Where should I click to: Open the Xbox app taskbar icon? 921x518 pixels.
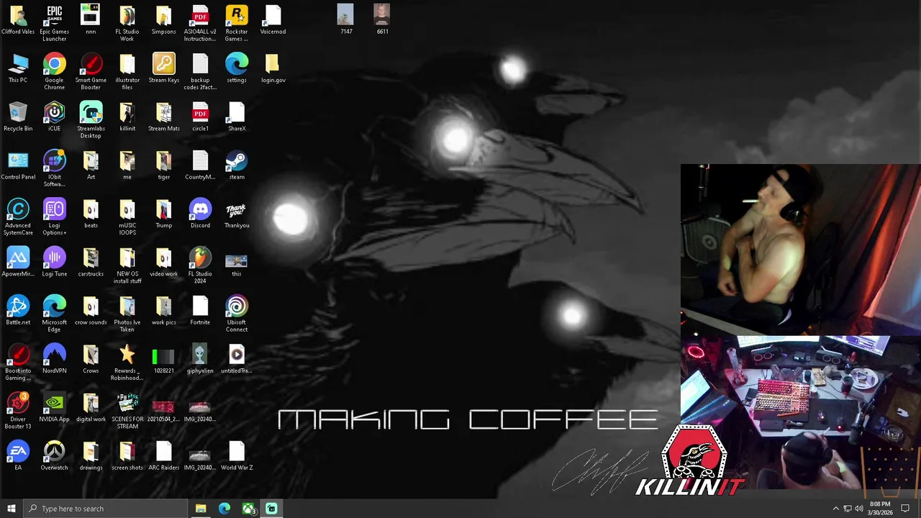pyautogui.click(x=248, y=509)
